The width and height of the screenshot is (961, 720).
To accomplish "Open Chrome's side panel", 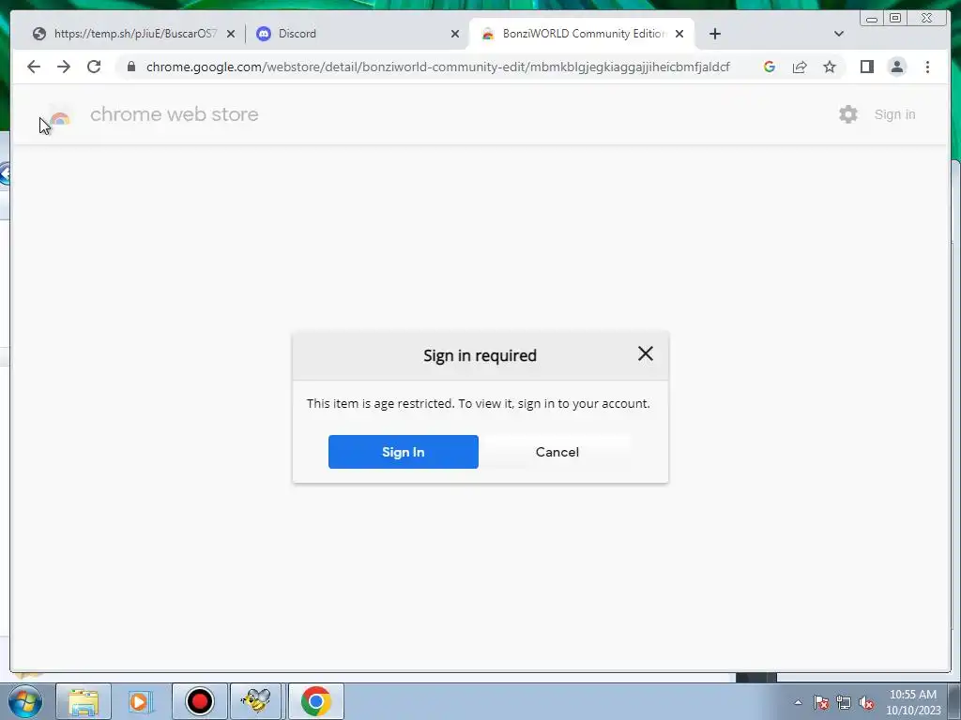I will pos(866,67).
